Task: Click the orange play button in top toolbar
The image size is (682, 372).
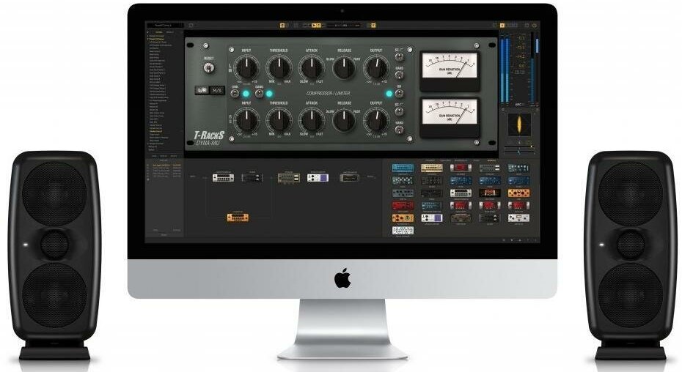Action: coord(314,26)
